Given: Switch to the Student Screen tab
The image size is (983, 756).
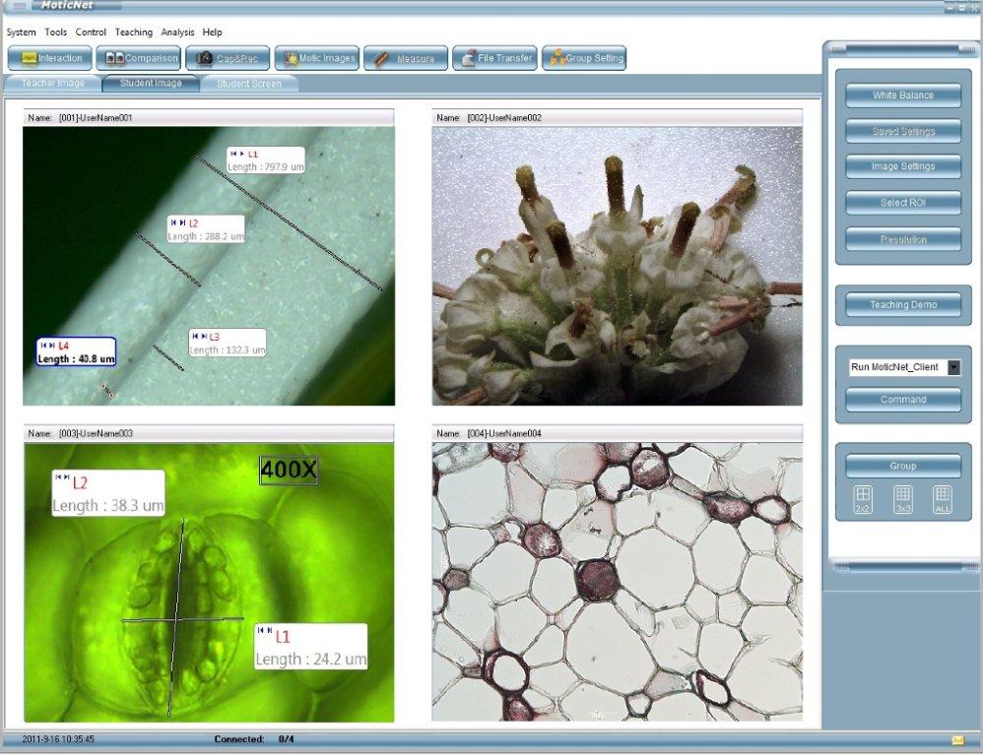Looking at the screenshot, I should 249,84.
